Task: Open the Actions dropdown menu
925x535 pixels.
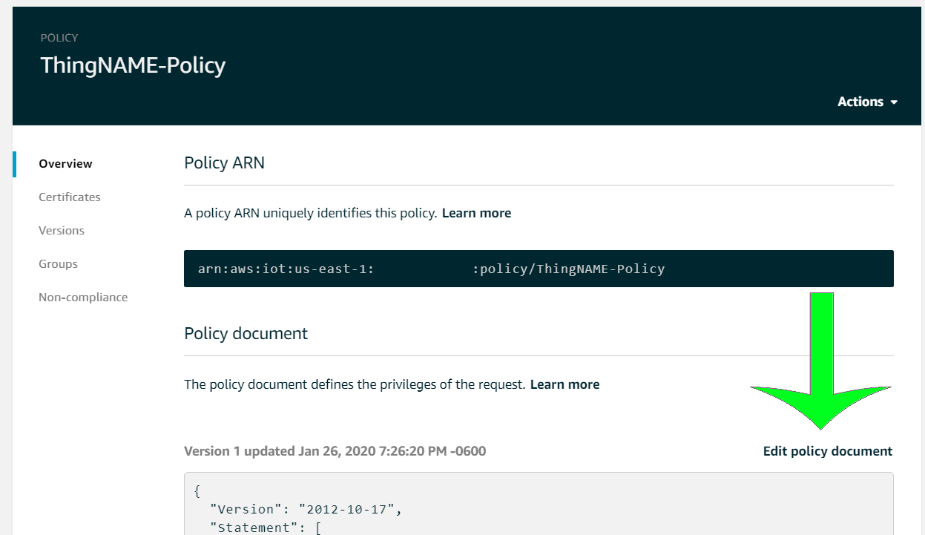Action: coord(860,102)
